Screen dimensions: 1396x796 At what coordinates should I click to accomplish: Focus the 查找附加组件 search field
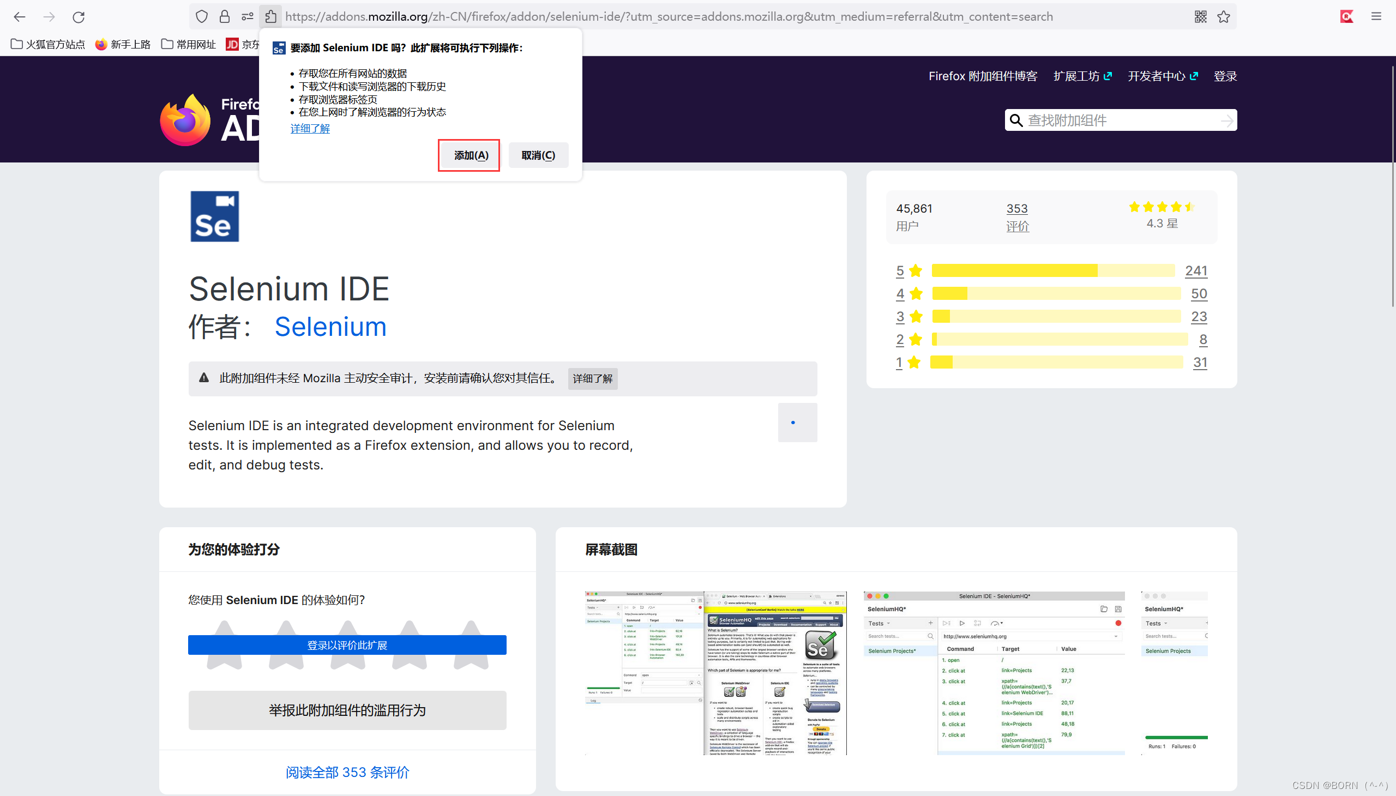click(x=1120, y=120)
